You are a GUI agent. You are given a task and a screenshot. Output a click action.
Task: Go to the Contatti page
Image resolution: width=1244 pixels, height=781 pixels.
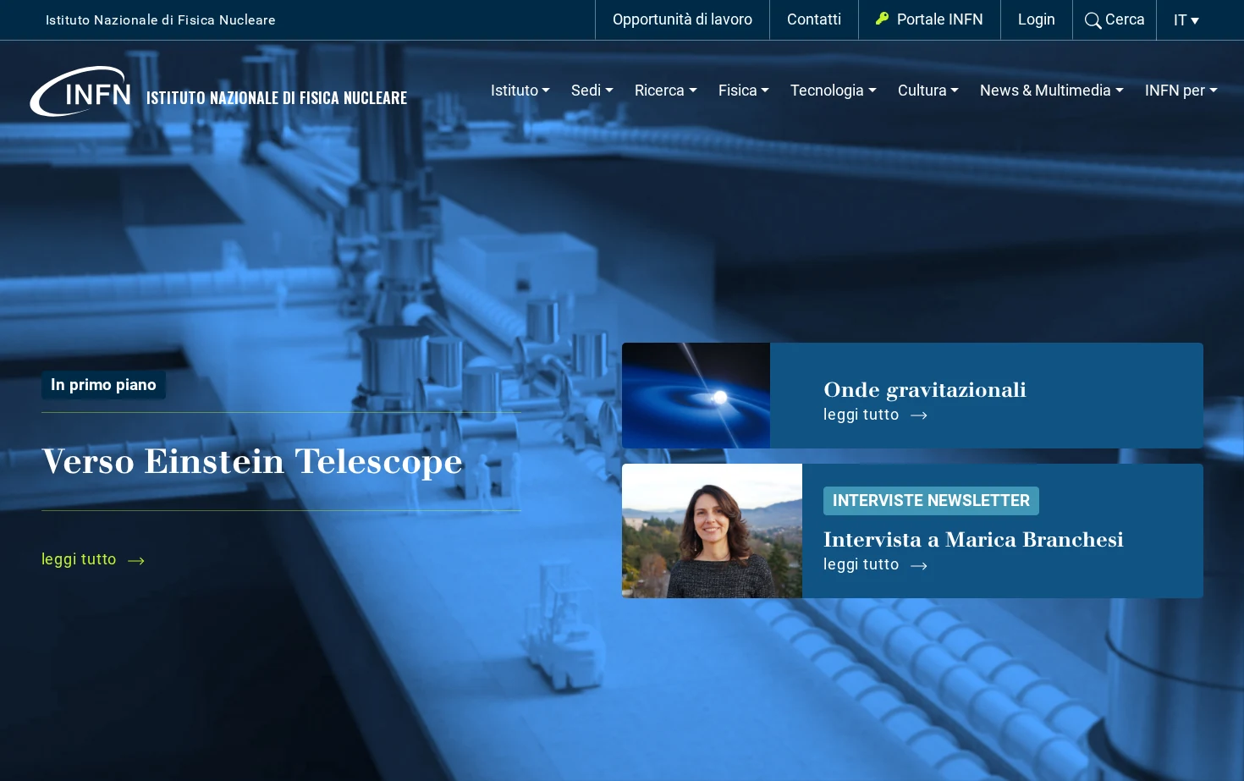tap(814, 19)
